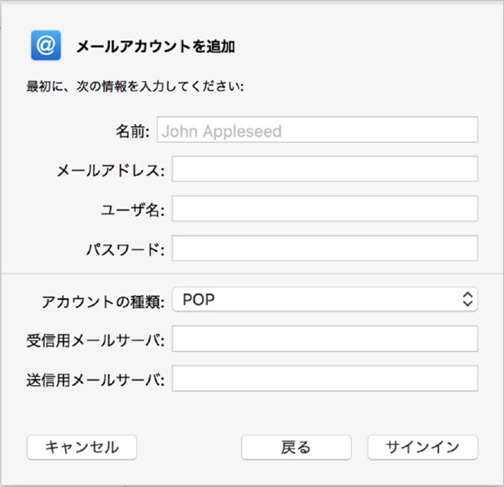This screenshot has width=504, height=487.
Task: Click into the 送信用メールサーバ text box
Action: point(324,378)
